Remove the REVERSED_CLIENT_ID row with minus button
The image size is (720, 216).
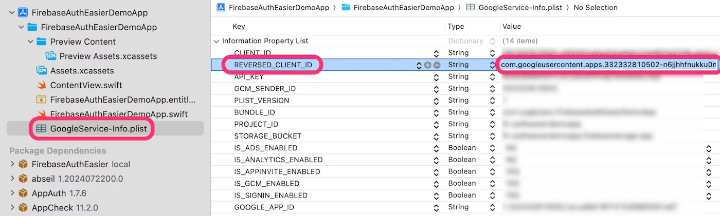tap(437, 65)
